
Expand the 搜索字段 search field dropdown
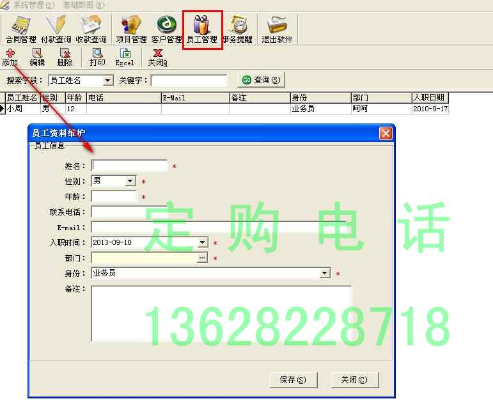tap(107, 81)
